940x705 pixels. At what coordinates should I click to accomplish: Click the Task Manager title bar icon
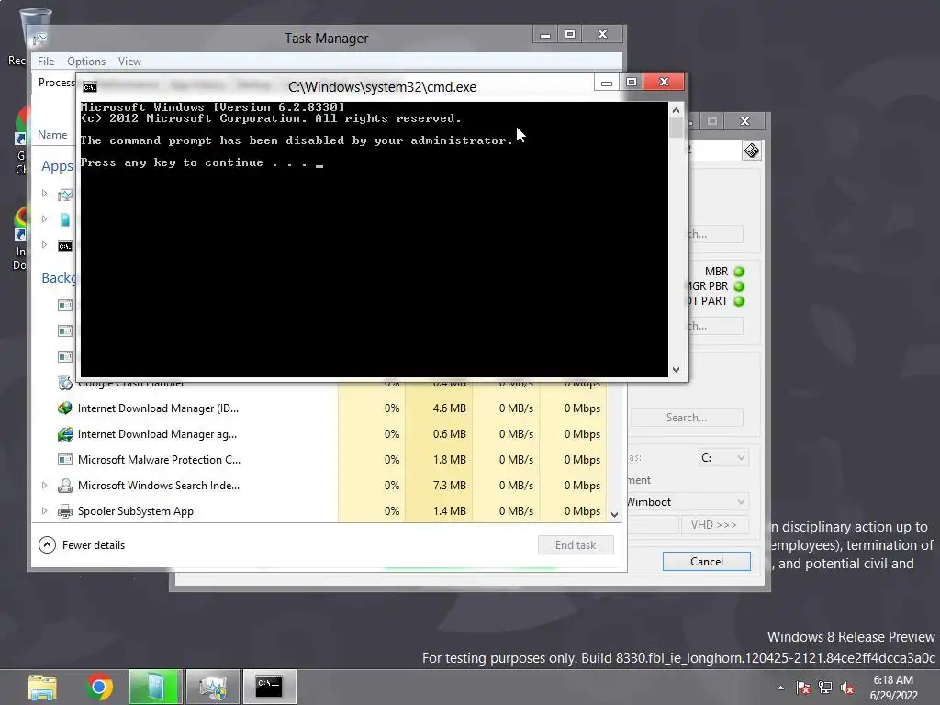pyautogui.click(x=40, y=39)
